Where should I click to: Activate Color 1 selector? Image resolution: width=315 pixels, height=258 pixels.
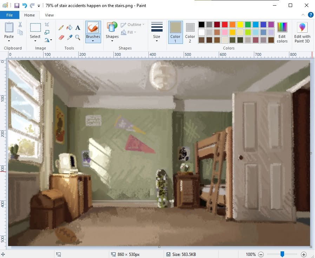pyautogui.click(x=175, y=32)
